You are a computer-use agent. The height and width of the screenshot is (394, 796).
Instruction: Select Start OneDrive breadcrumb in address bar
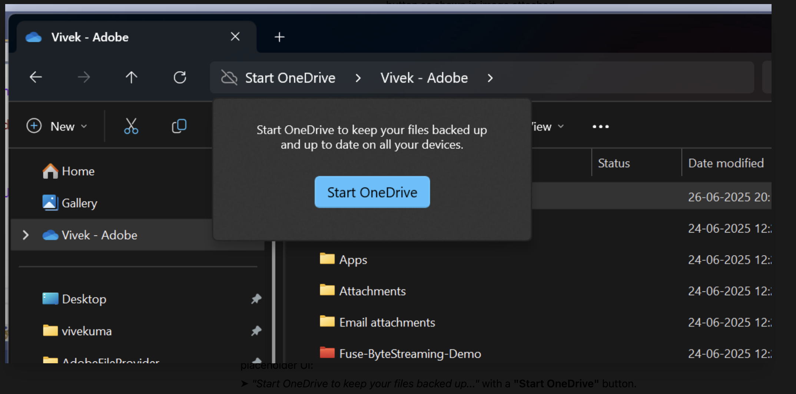pos(290,78)
